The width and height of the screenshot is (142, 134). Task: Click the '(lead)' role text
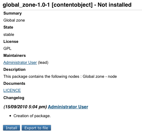pos(43,63)
